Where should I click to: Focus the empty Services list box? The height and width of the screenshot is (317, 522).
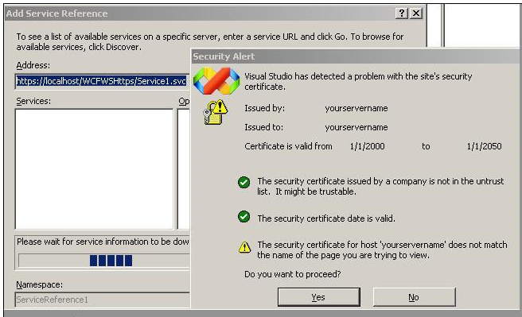coord(95,168)
